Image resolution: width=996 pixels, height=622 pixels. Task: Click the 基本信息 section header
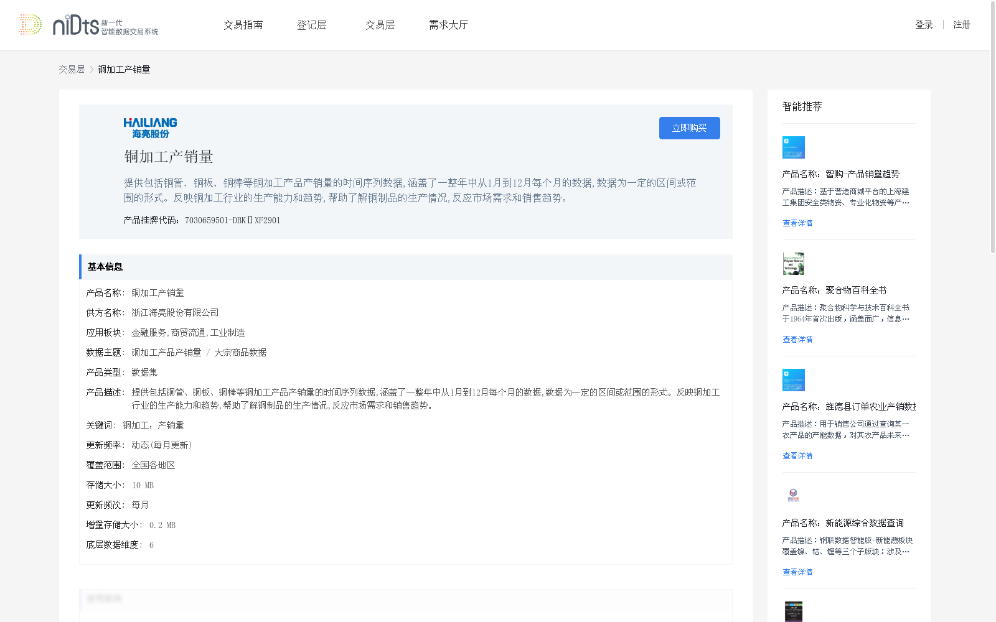(x=406, y=267)
